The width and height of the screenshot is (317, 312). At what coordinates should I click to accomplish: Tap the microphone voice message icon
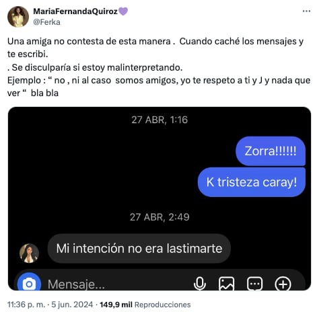pos(200,284)
